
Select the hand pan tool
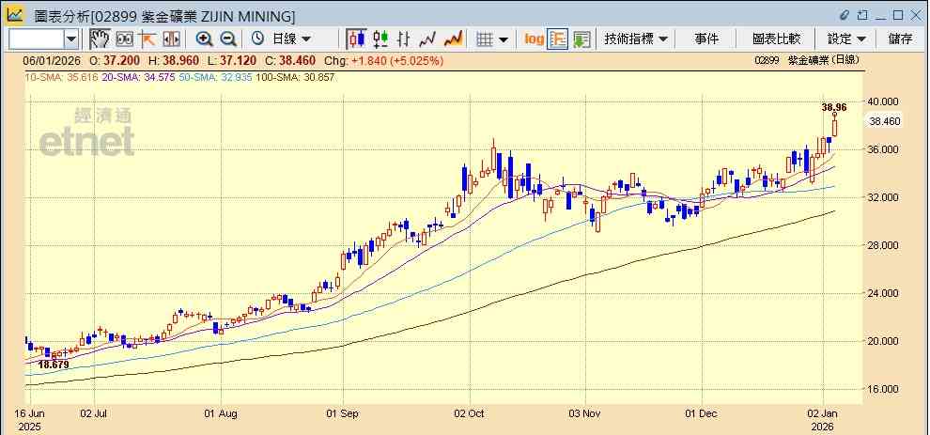[x=100, y=39]
